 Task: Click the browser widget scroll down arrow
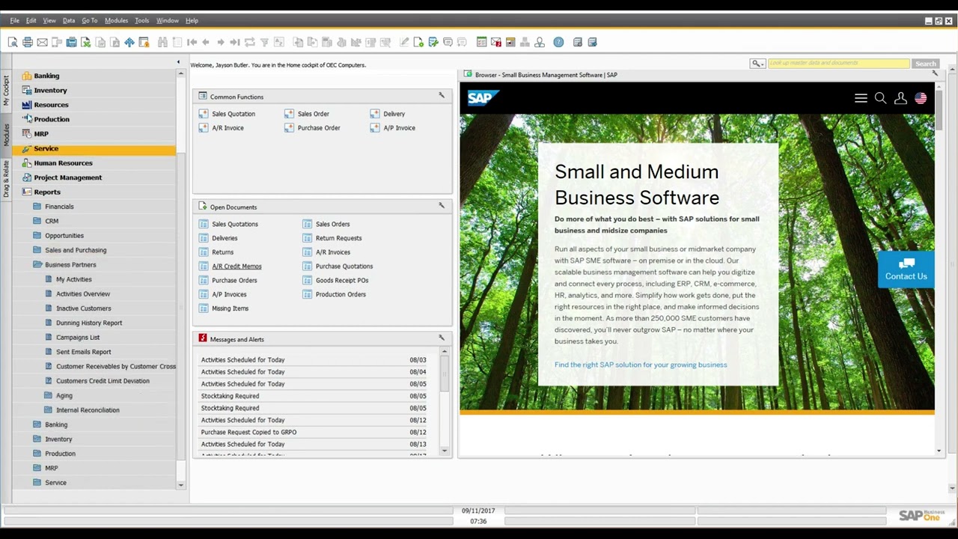939,451
